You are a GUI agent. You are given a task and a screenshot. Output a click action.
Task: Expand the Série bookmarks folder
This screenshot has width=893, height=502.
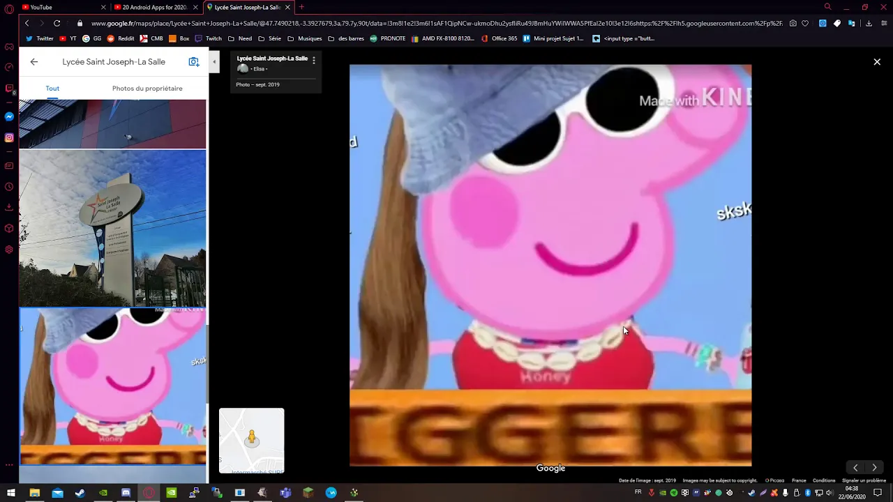[269, 38]
